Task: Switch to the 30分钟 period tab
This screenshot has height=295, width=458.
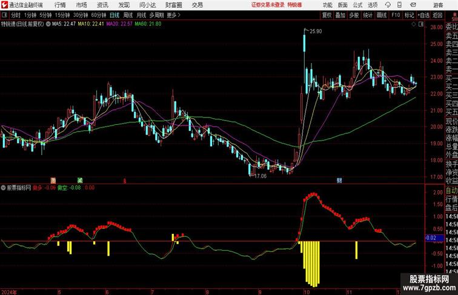Action: [81, 15]
